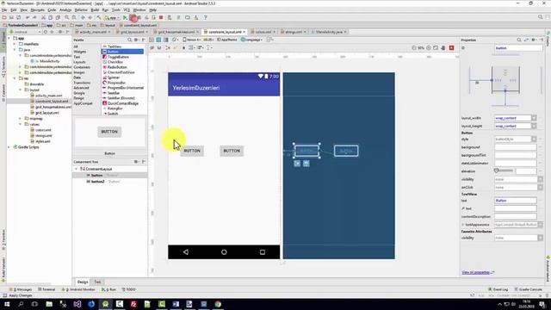Viewport: 551px width, 310px height.
Task: Open Terminal tool window button
Action: tap(46, 289)
